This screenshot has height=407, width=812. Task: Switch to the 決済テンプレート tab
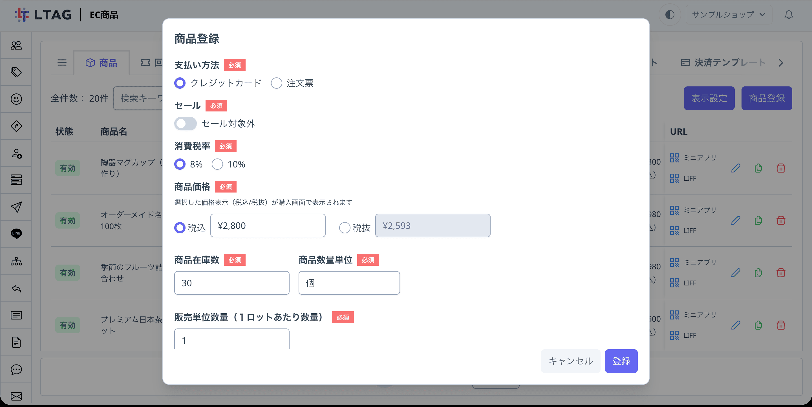click(x=723, y=63)
